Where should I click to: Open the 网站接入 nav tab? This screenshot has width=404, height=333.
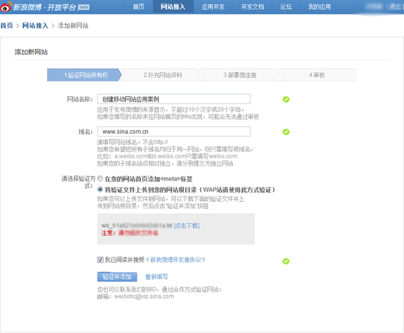tap(173, 7)
